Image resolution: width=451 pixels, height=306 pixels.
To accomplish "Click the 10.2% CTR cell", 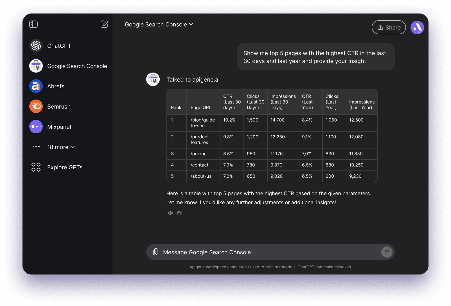I will coord(232,123).
